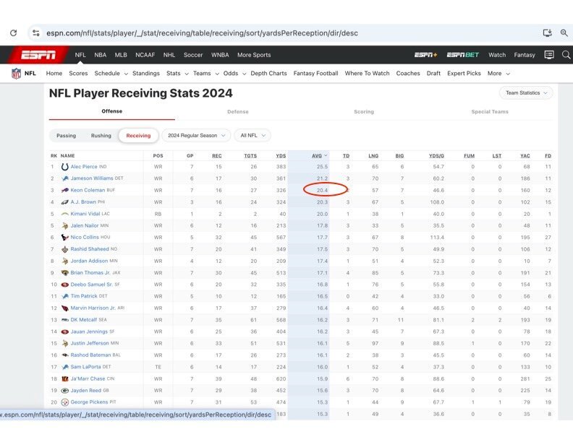Open the All NFL filter dropdown
Image resolution: width=573 pixels, height=442 pixels.
[x=252, y=135]
